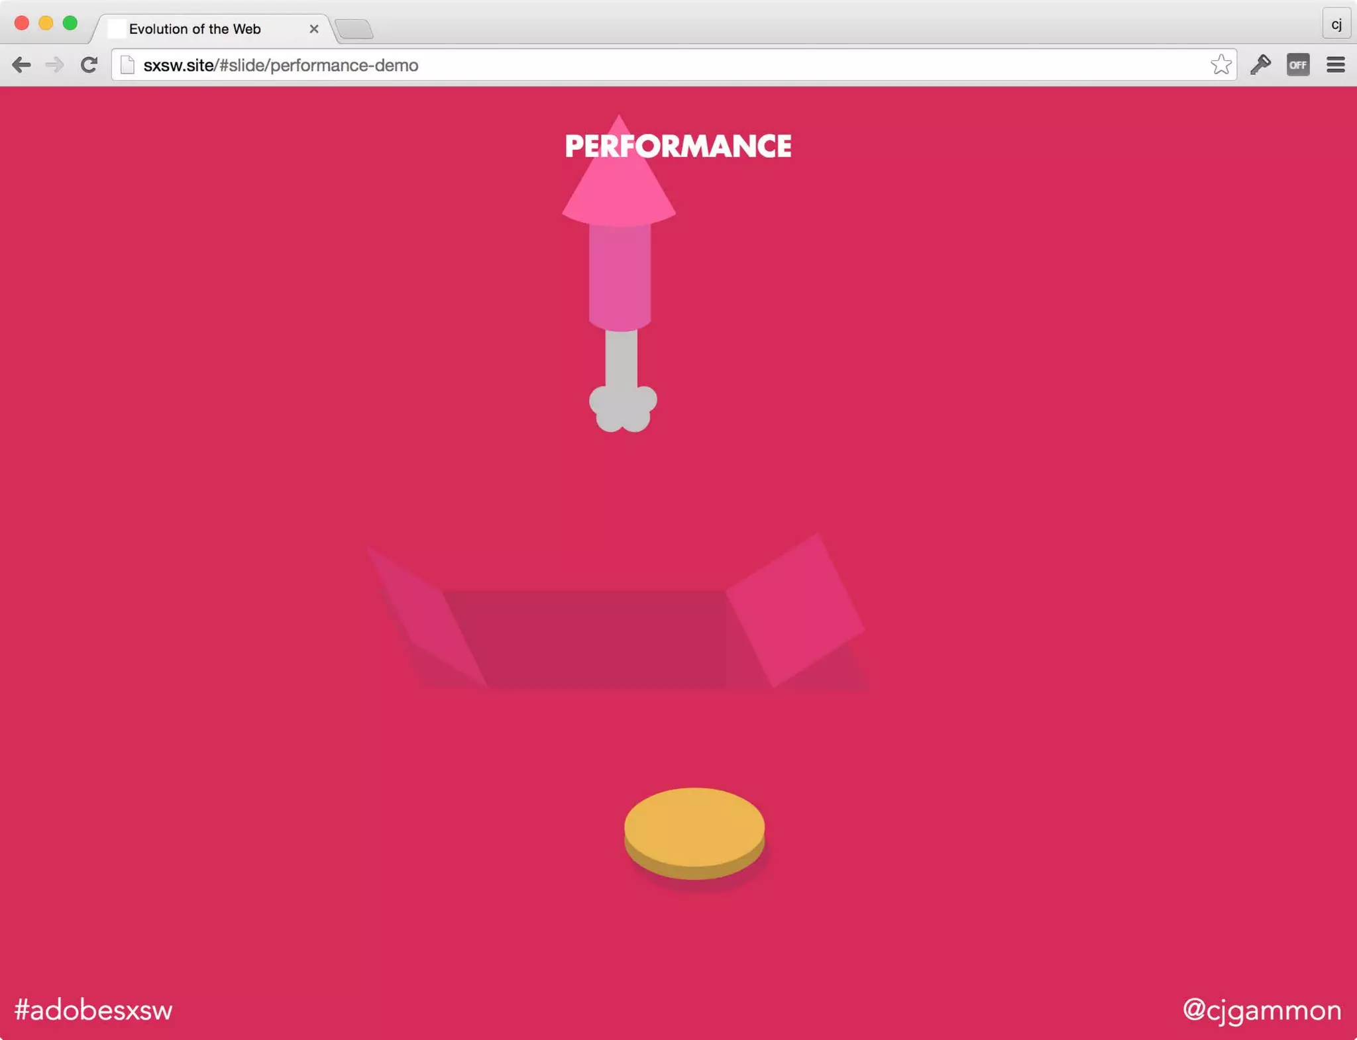
Task: Click the green macOS fullscreen button
Action: click(70, 24)
